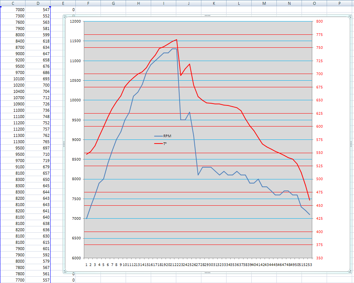354x283 pixels.
Task: Click the 6000 label on left chart axis
Action: click(x=76, y=258)
